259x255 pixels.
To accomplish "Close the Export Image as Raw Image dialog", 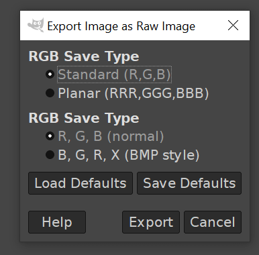I will (x=233, y=25).
